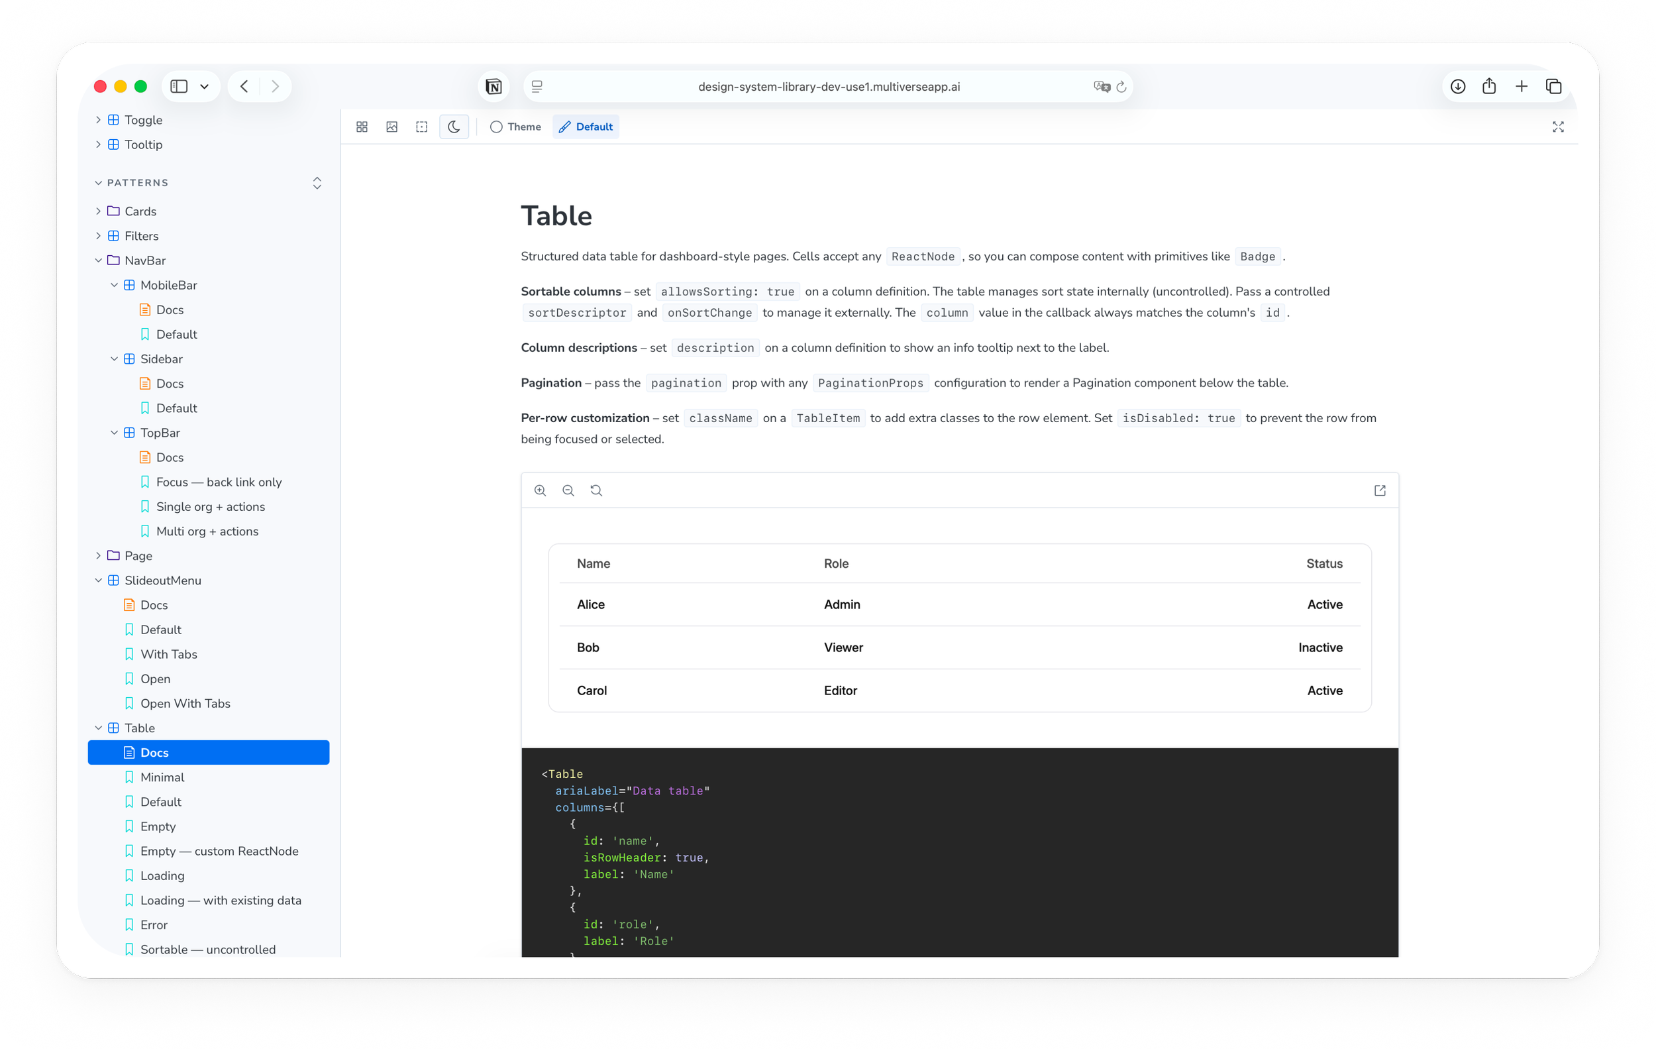Image resolution: width=1656 pixels, height=1049 pixels.
Task: Collapse the Sidebar component in the tree
Action: [x=114, y=359]
